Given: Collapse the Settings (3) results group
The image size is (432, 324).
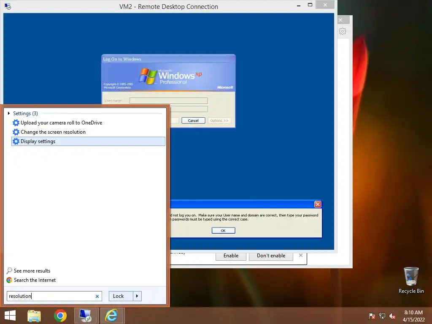Looking at the screenshot, I should (x=9, y=113).
